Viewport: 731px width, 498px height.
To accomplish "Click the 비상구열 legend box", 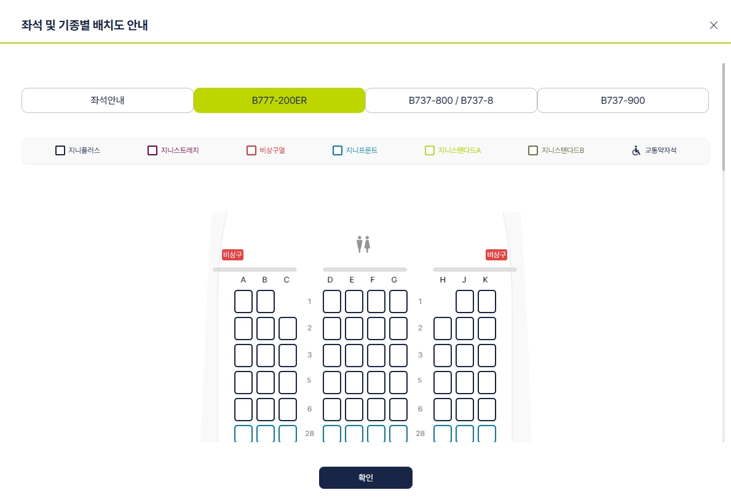I will coord(251,150).
